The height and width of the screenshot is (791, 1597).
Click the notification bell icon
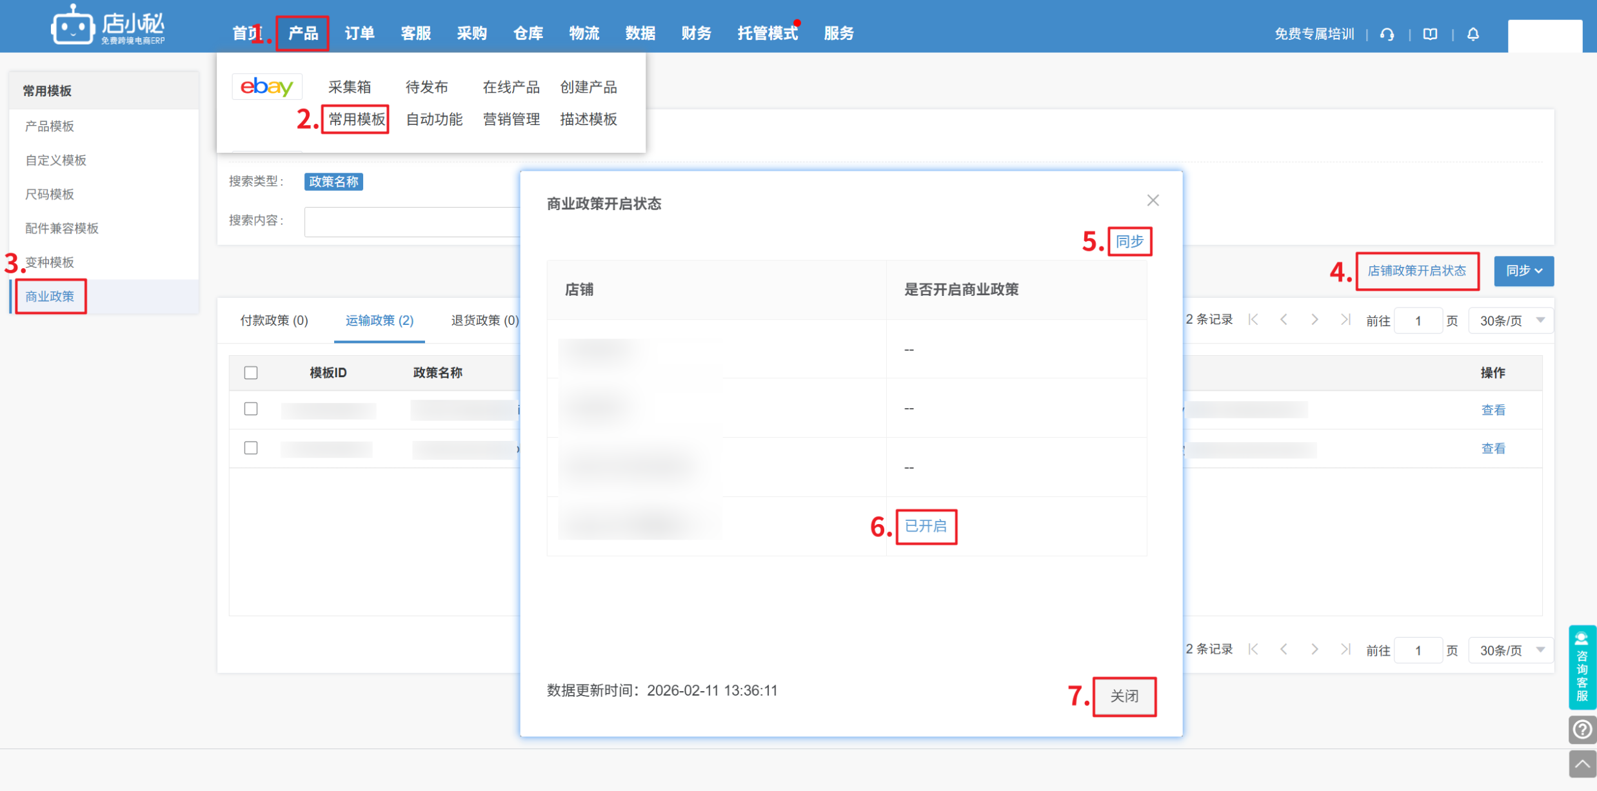[x=1473, y=34]
